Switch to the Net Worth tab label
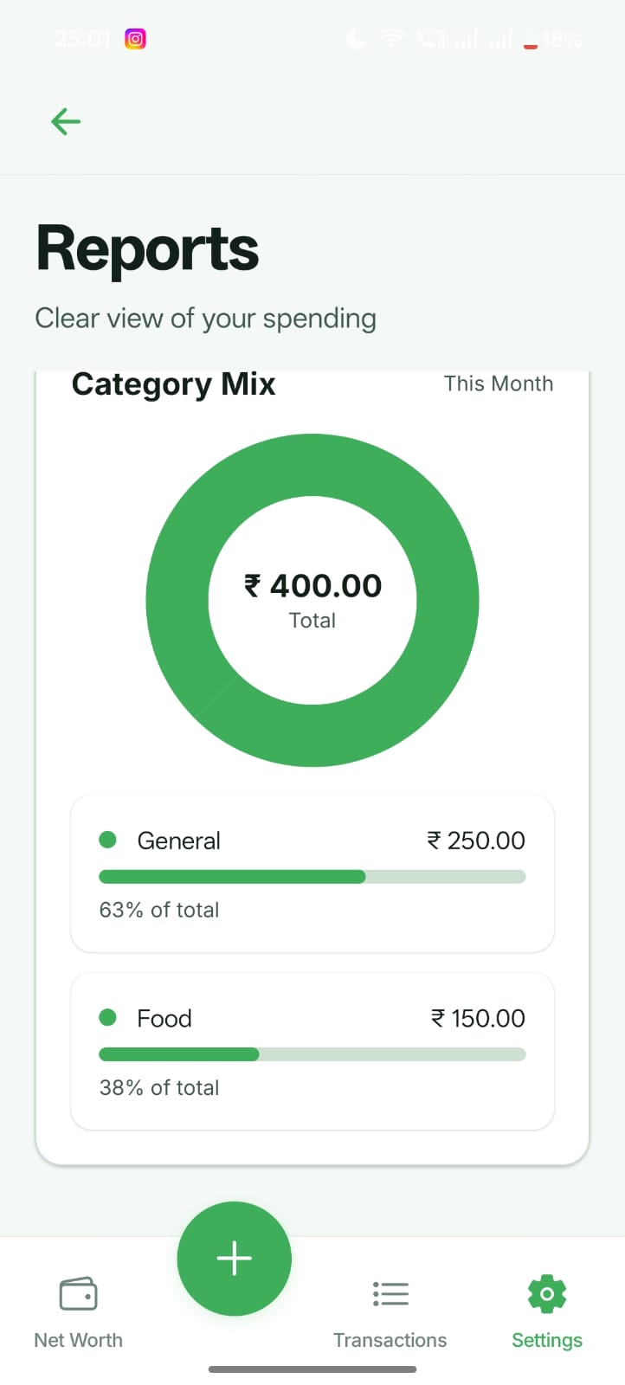The image size is (625, 1385). click(78, 1340)
